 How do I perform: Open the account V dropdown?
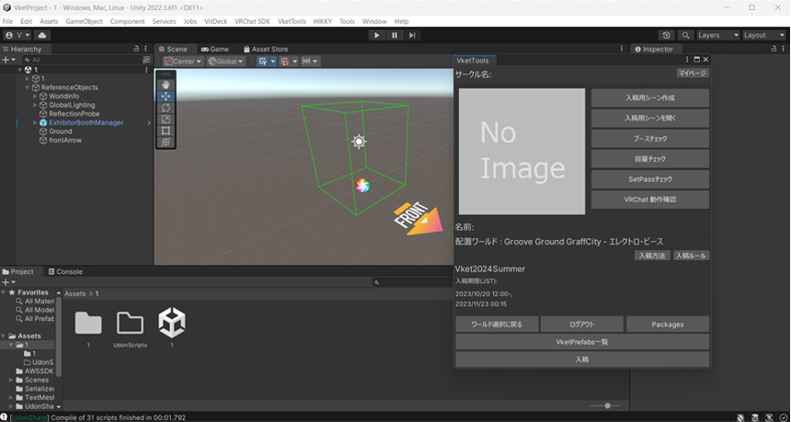point(17,35)
